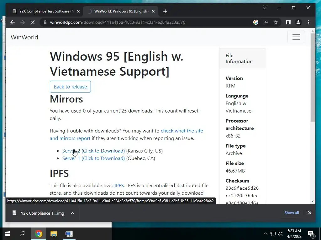Download from Server 2 Kansas City
321x240 pixels.
pos(93,151)
